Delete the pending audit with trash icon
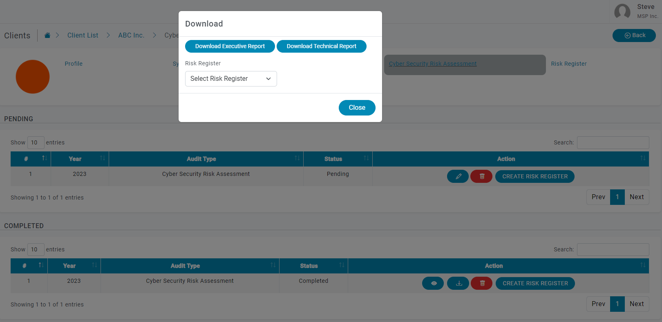662x322 pixels. point(481,176)
